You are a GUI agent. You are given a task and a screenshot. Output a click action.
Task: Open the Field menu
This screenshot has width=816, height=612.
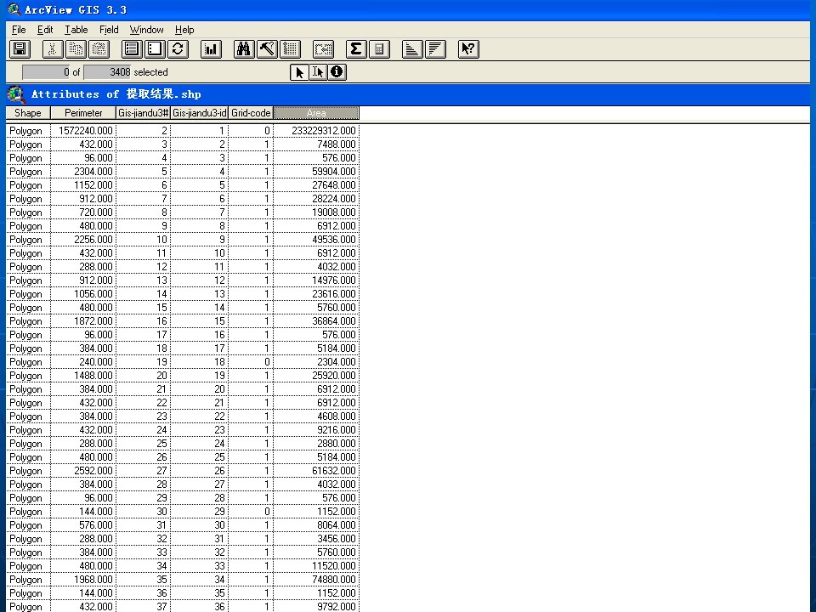click(x=109, y=30)
